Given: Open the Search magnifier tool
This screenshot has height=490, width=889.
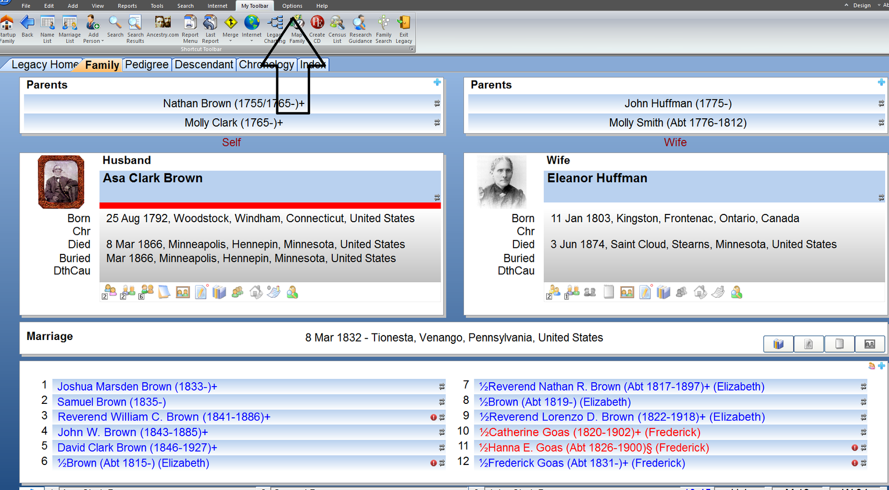Looking at the screenshot, I should 115,23.
